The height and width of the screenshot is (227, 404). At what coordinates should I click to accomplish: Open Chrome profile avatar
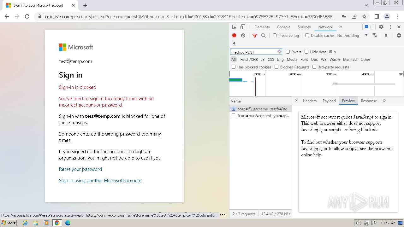[387, 16]
